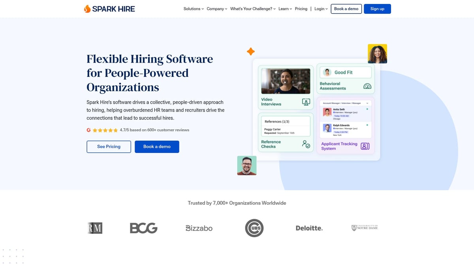
Task: Click the Behavioral Assessments gauge icon
Action: click(x=367, y=86)
